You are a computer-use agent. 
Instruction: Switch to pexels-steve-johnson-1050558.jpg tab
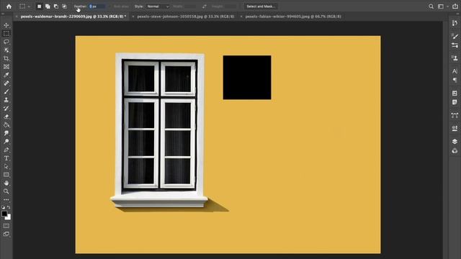pyautogui.click(x=186, y=17)
